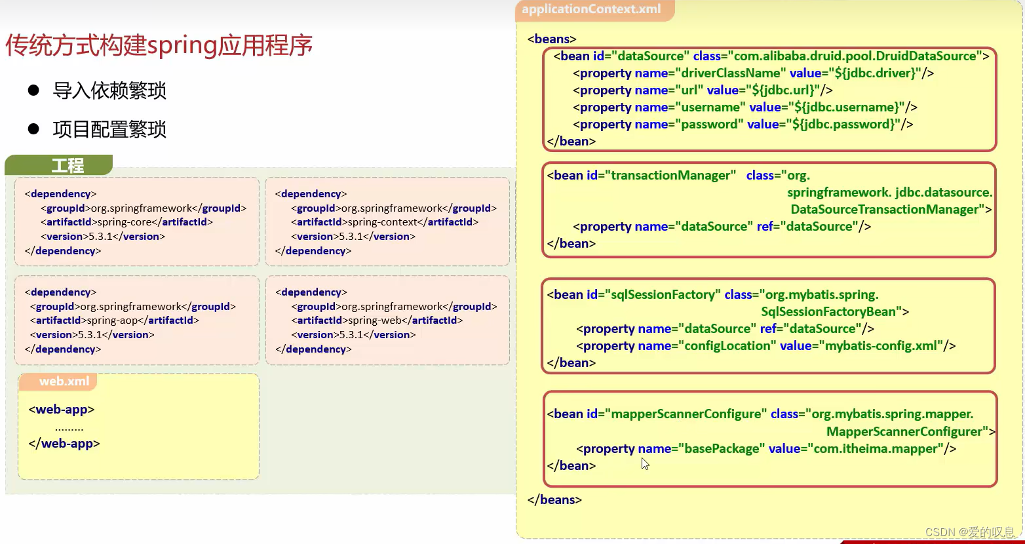The height and width of the screenshot is (544, 1025).
Task: Click the closing </web-app> tag
Action: (64, 443)
